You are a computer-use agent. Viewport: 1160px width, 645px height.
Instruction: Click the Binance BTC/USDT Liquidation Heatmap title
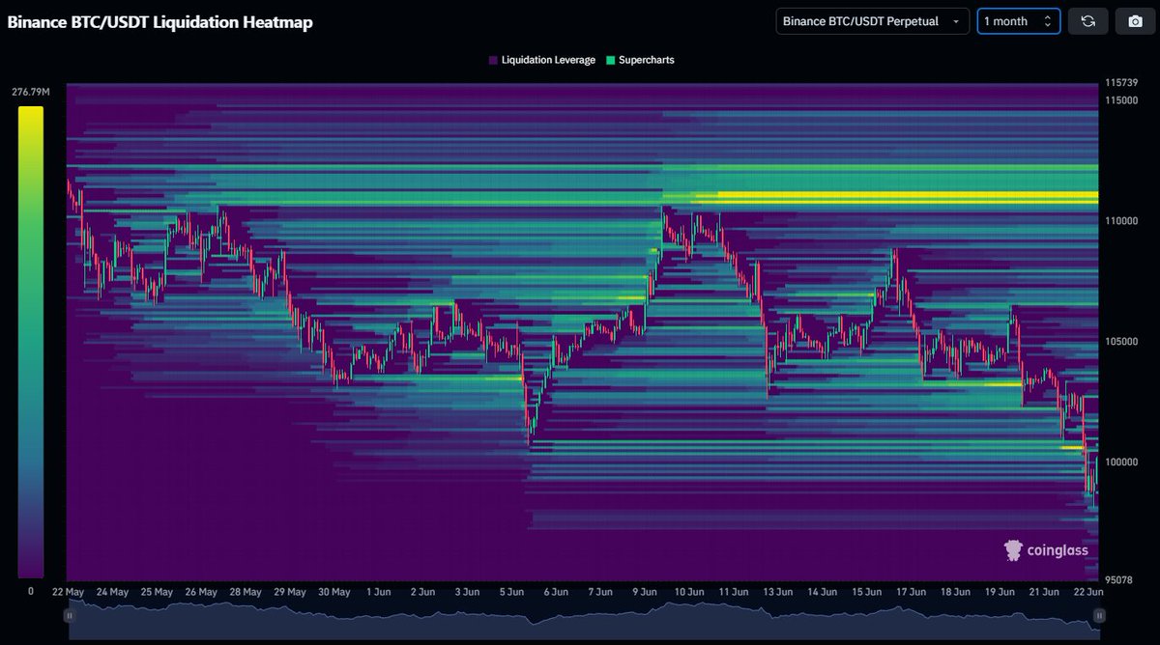pyautogui.click(x=160, y=21)
